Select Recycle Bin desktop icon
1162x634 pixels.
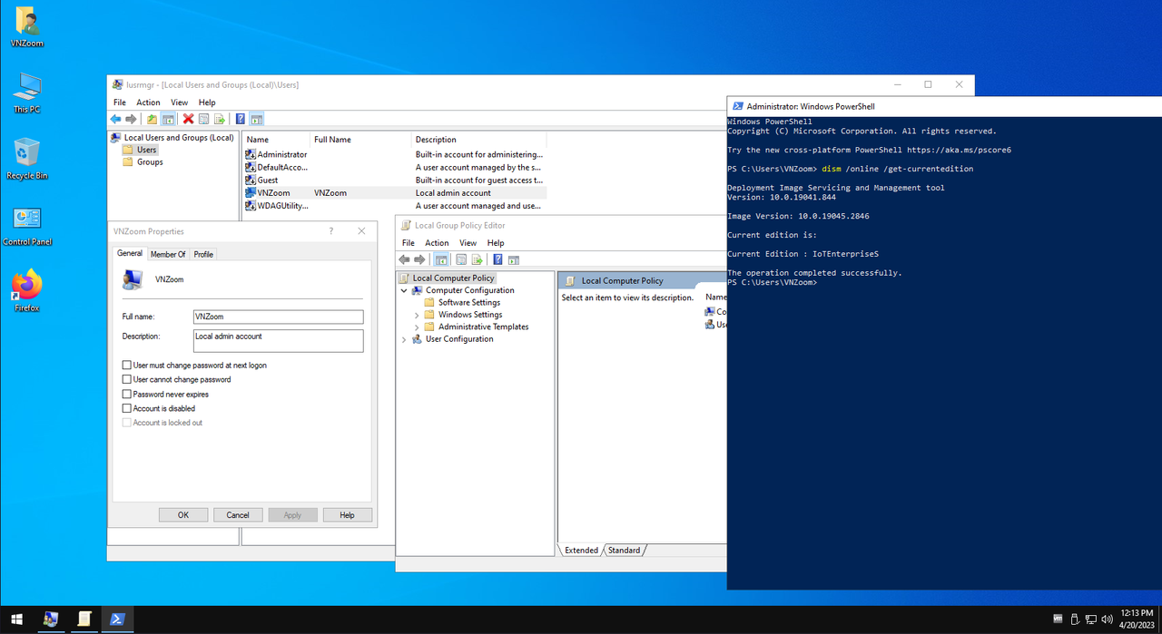tap(26, 160)
